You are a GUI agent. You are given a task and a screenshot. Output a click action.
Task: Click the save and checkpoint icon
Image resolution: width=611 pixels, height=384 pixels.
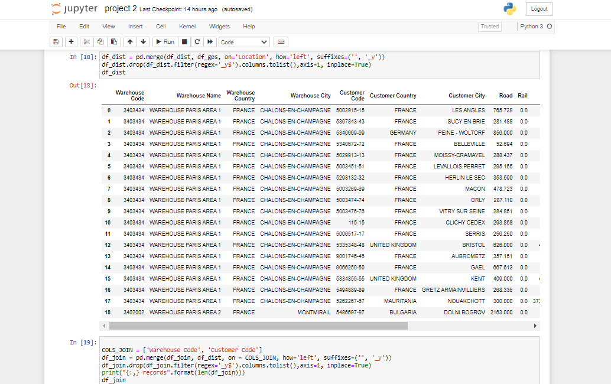point(56,42)
